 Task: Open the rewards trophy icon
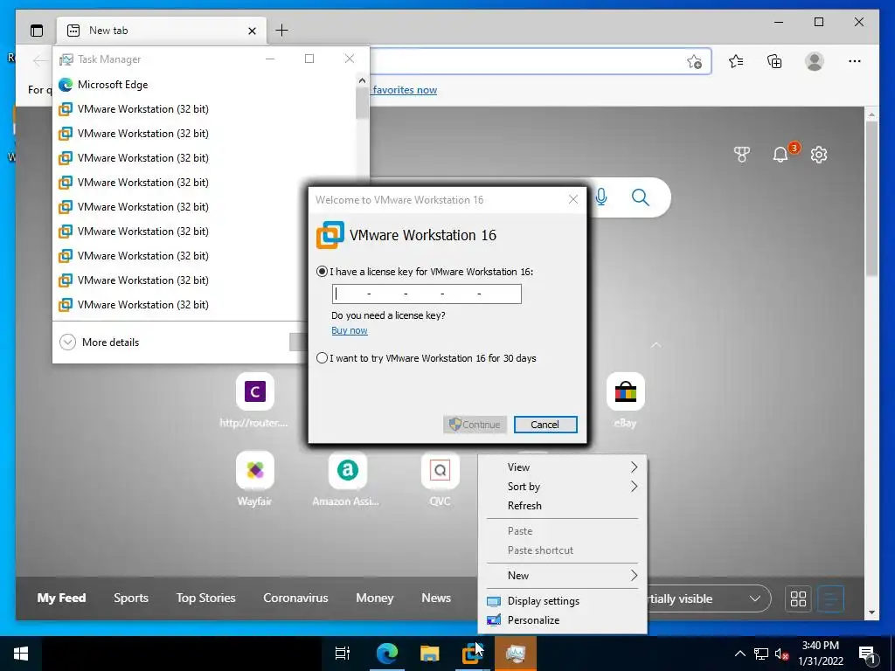coord(741,155)
